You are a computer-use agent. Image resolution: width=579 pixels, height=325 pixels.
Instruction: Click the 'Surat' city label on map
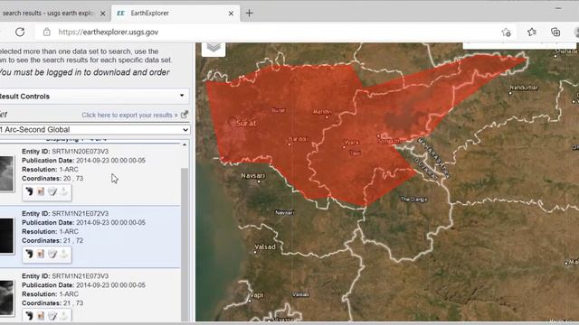pyautogui.click(x=246, y=124)
